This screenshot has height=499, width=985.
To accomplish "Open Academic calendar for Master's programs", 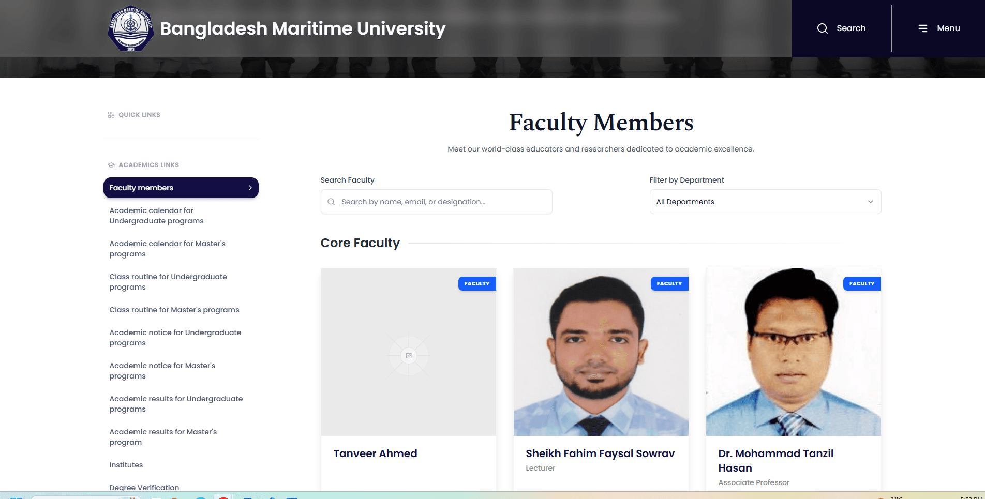I will coord(167,249).
